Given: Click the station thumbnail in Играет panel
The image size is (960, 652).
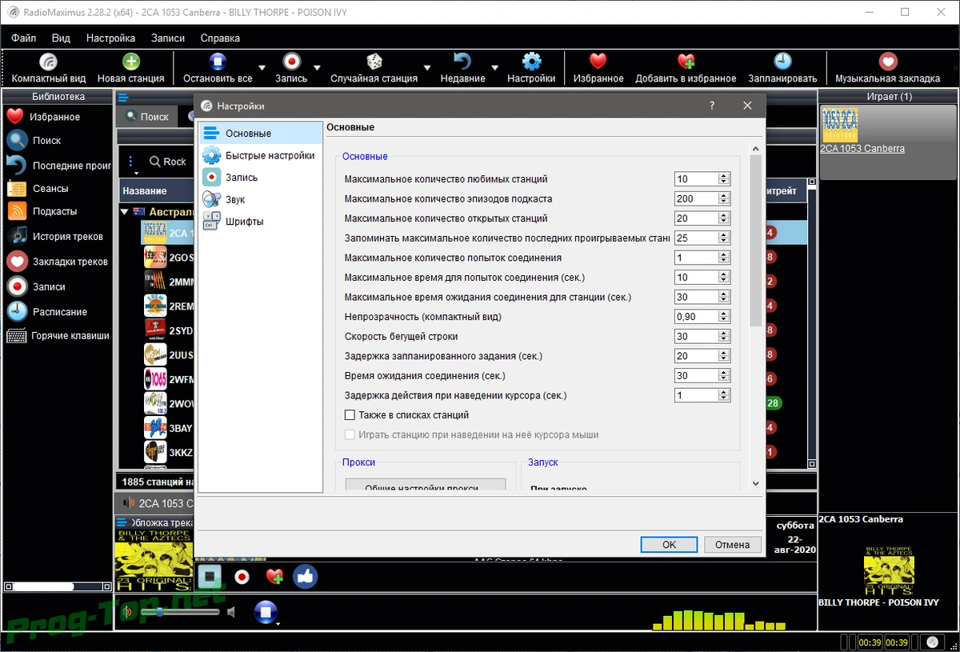Looking at the screenshot, I should (x=840, y=125).
